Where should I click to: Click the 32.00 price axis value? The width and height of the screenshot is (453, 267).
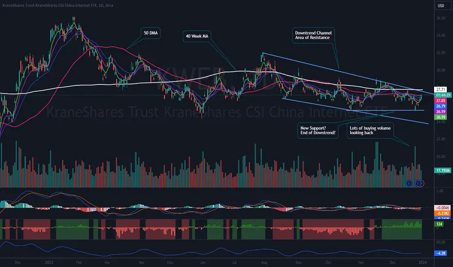click(440, 53)
